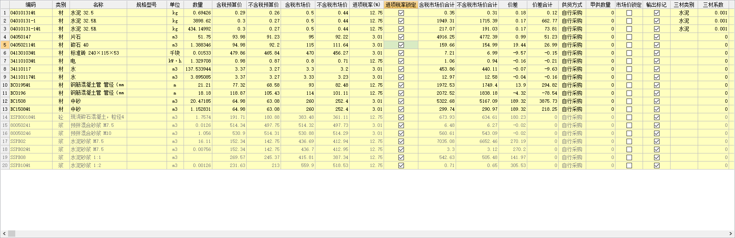This screenshot has width=735, height=238.
Task: Select row number 5 header
Action: pos(5,45)
